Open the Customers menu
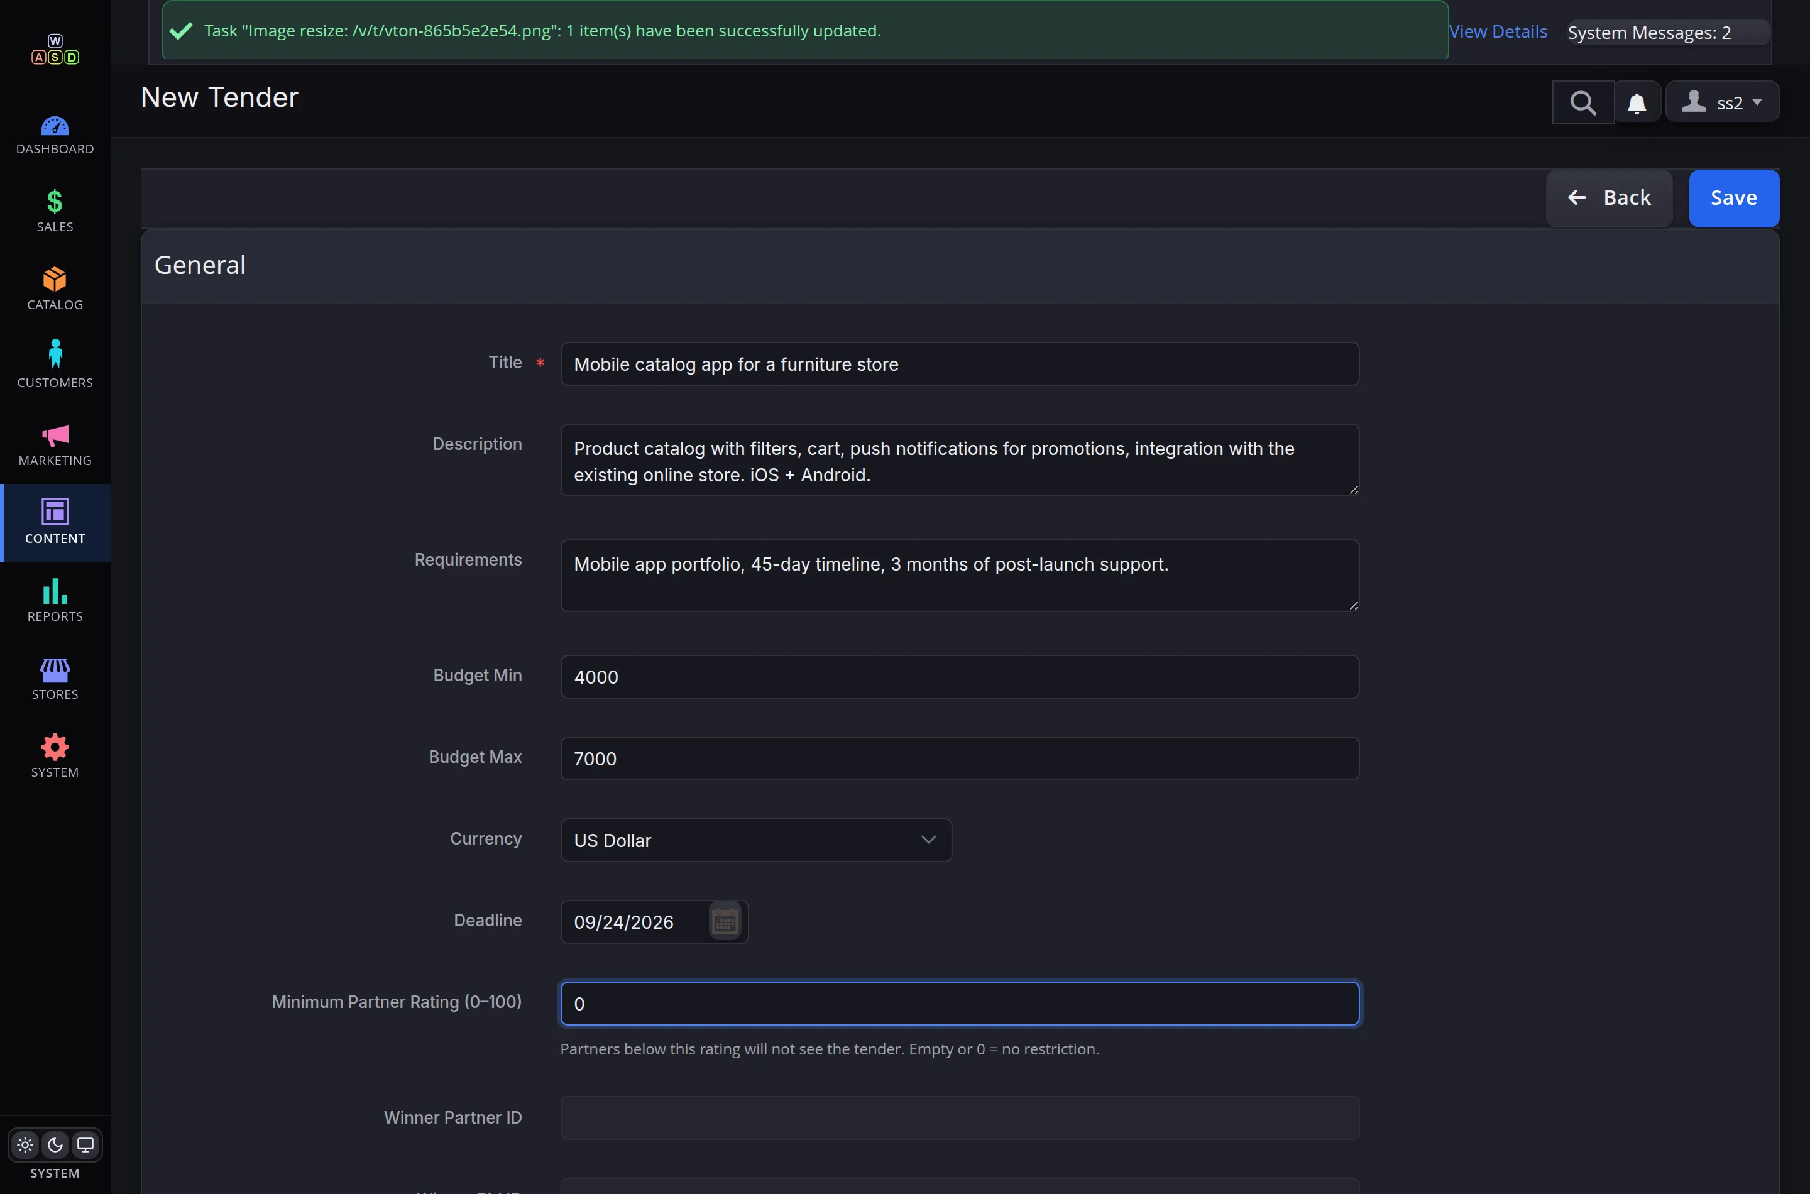This screenshot has height=1194, width=1810. click(x=55, y=366)
